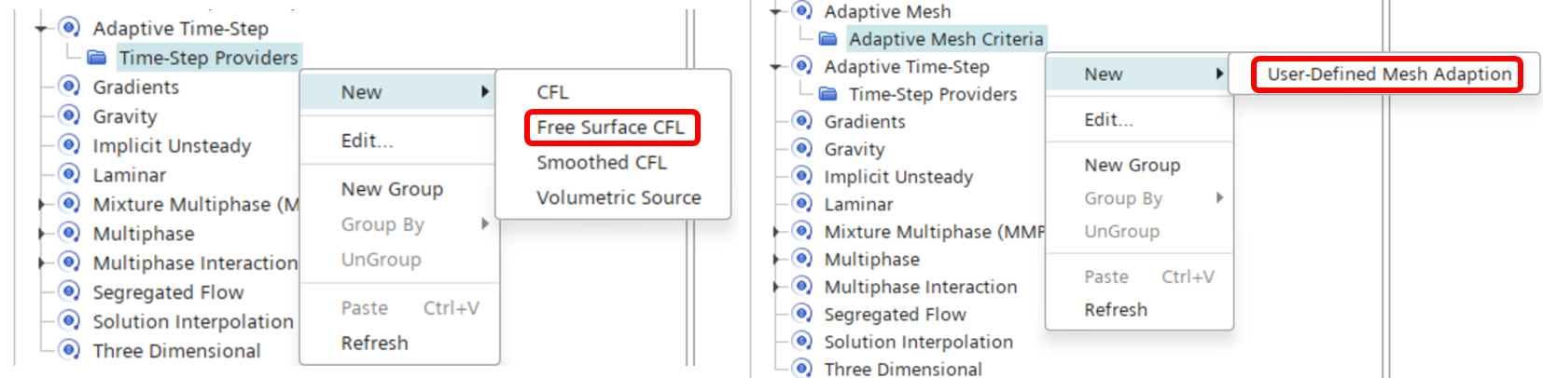This screenshot has width=1543, height=378.
Task: Click the Adaptive Mesh Criteria folder icon
Action: click(827, 39)
